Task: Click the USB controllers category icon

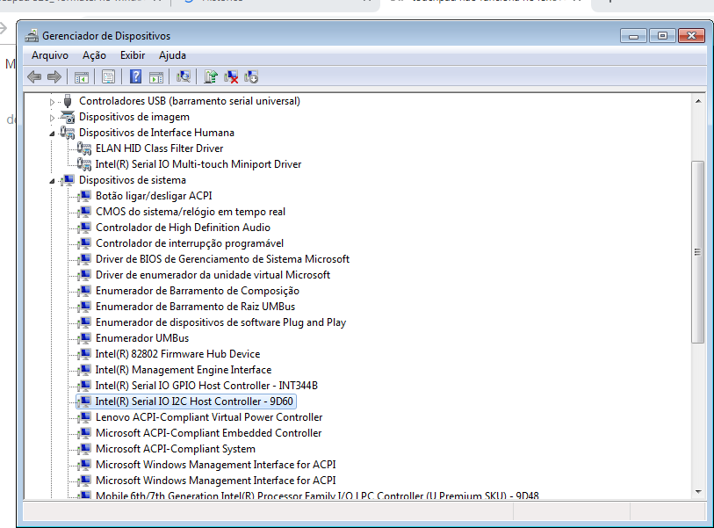Action: coord(68,101)
